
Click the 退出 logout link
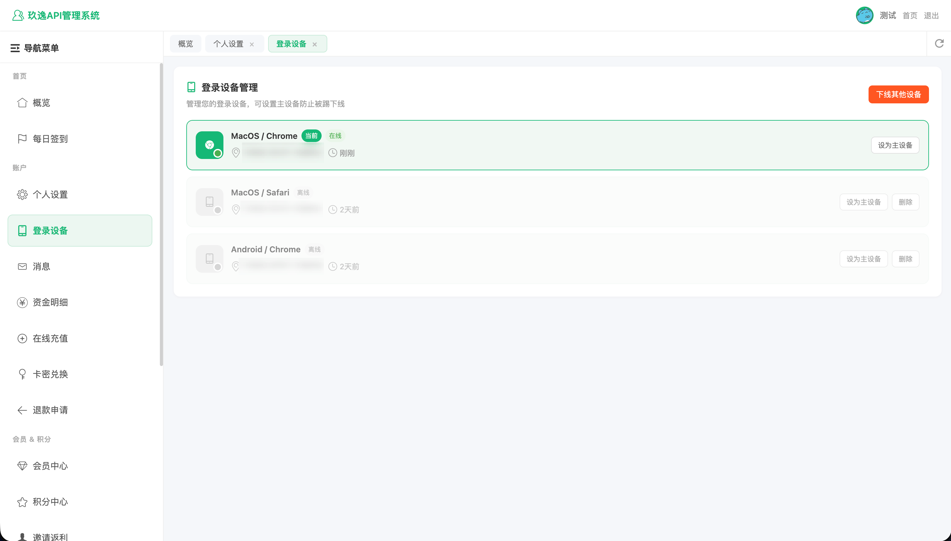point(931,16)
